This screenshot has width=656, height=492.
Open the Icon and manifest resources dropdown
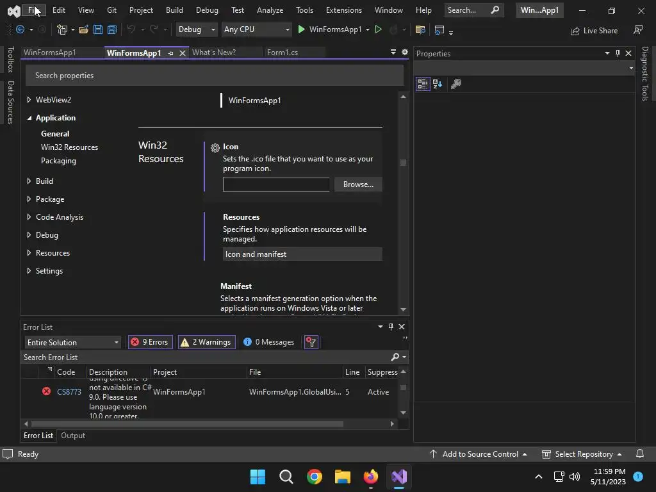point(302,254)
